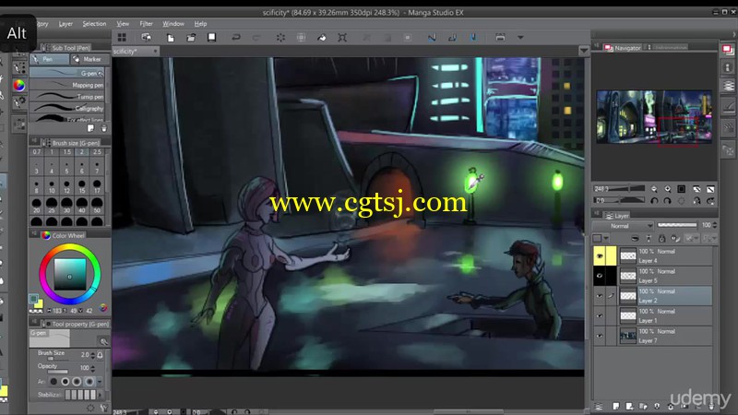
Task: Toggle visibility of Layer 4
Action: (x=599, y=256)
